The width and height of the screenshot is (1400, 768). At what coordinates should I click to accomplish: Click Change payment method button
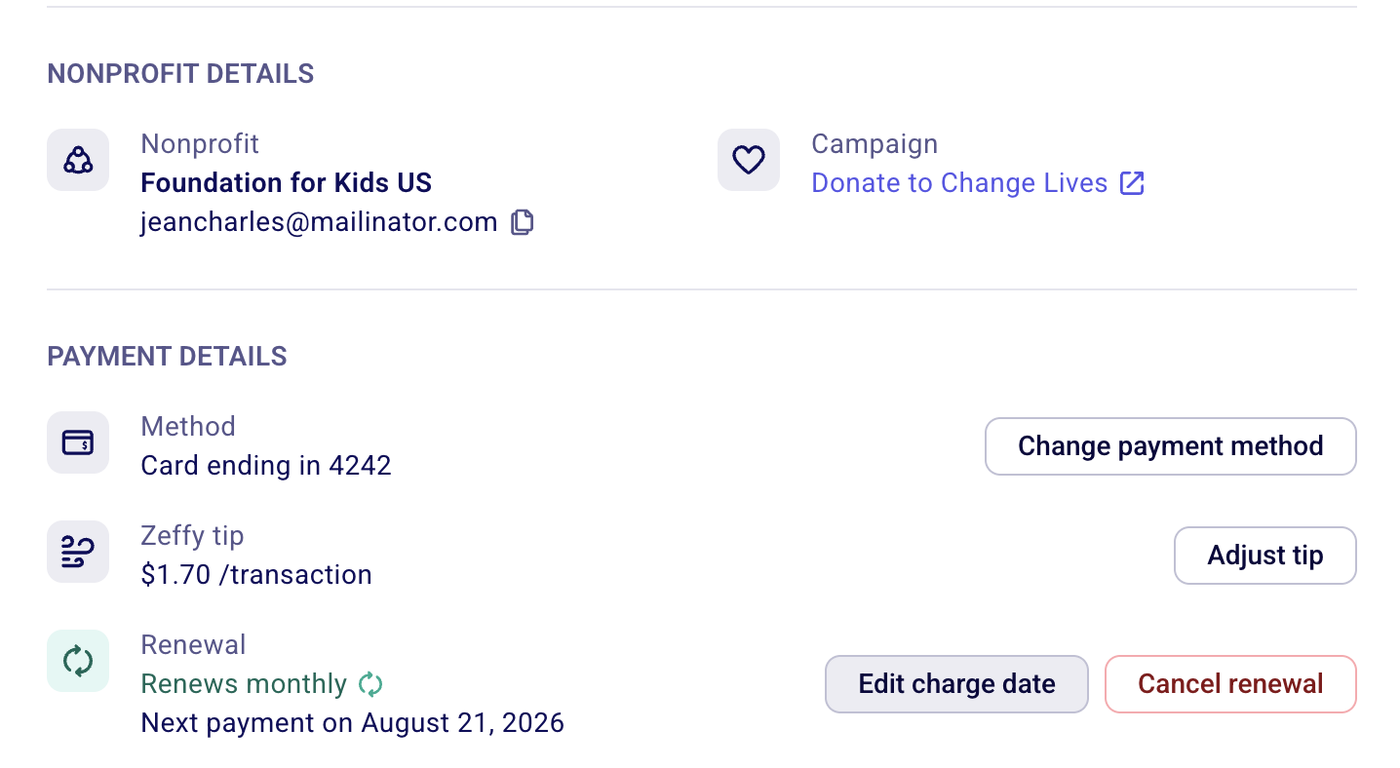click(1171, 446)
